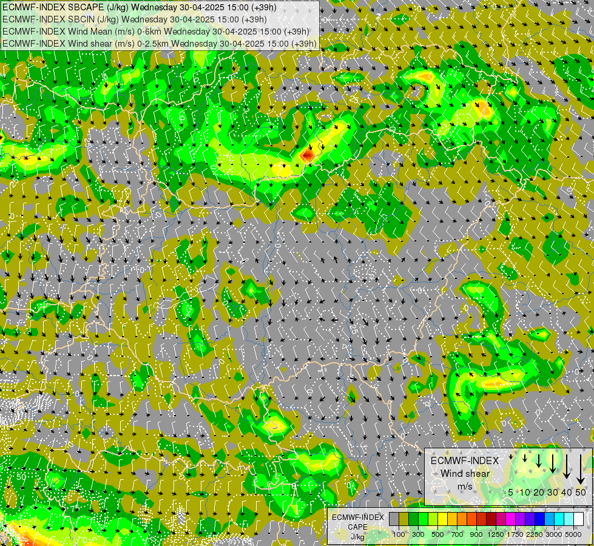Click the 500 label on the CAPE scale
Screen dimensions: 594x546
pos(437,534)
